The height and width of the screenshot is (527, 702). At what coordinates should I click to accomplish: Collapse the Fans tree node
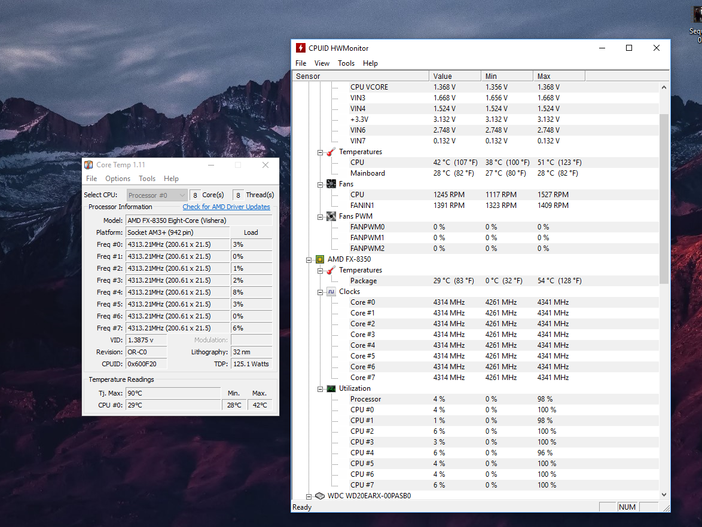(320, 185)
